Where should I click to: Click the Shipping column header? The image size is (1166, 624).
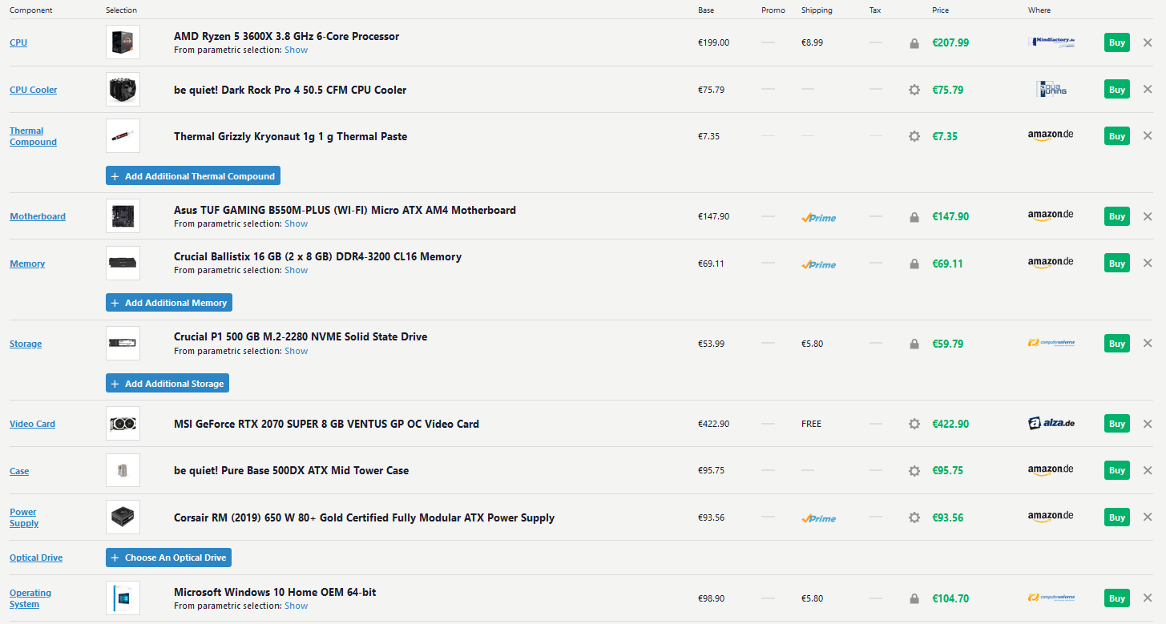point(817,10)
